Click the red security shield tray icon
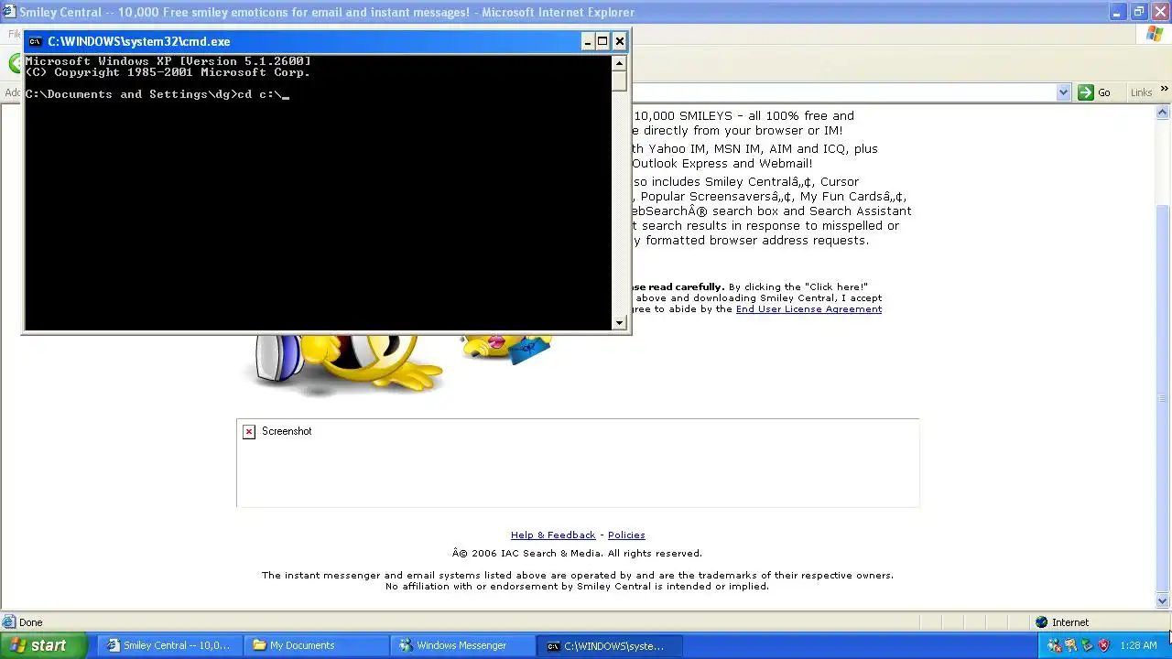 coord(1103,645)
